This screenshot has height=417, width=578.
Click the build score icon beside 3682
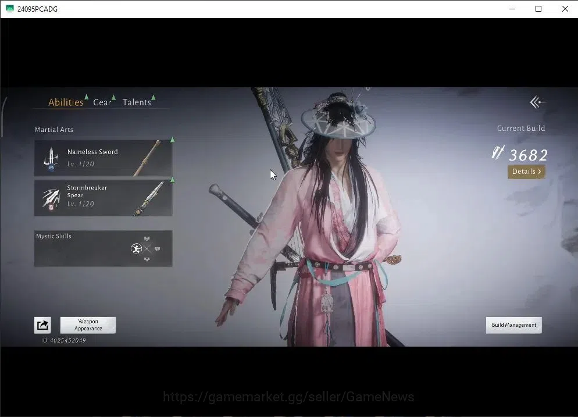[498, 152]
